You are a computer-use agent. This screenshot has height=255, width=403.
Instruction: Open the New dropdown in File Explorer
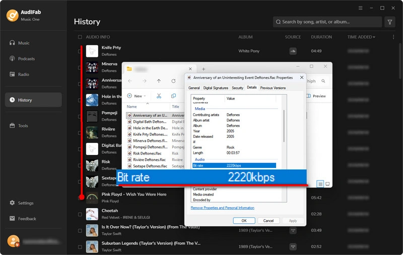[137, 96]
